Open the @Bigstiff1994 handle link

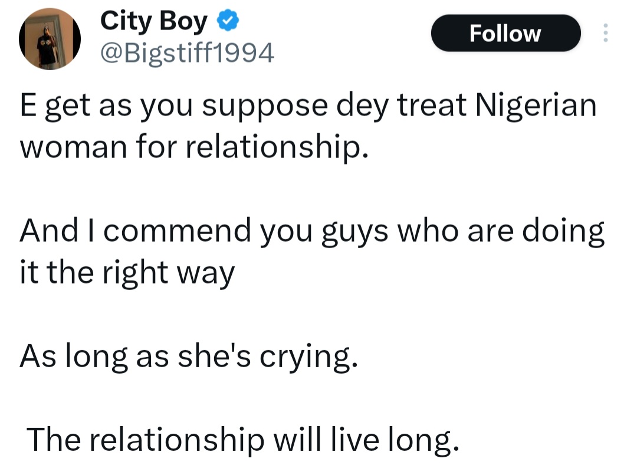click(x=187, y=54)
